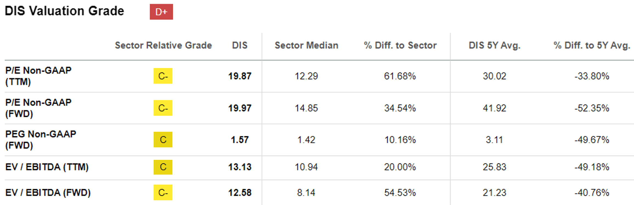Click the DIS column header
Image resolution: width=634 pixels, height=205 pixels.
[x=240, y=45]
